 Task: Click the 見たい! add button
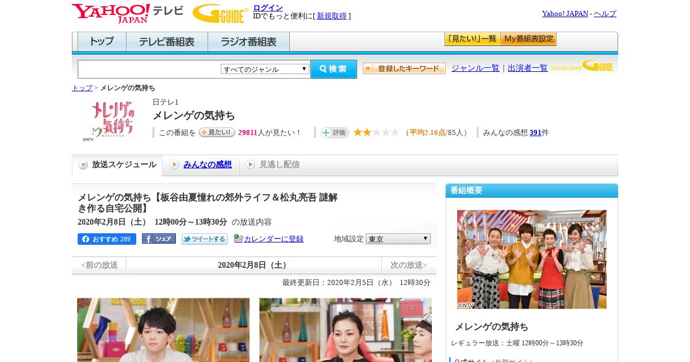coord(217,132)
